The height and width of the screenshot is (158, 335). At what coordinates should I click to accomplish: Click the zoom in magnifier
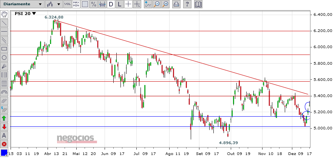tap(165, 4)
